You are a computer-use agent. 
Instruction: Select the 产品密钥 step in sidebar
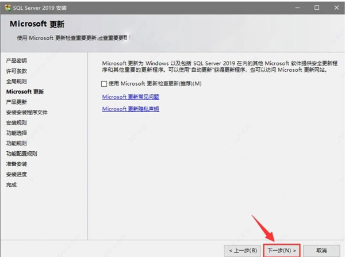pos(17,61)
